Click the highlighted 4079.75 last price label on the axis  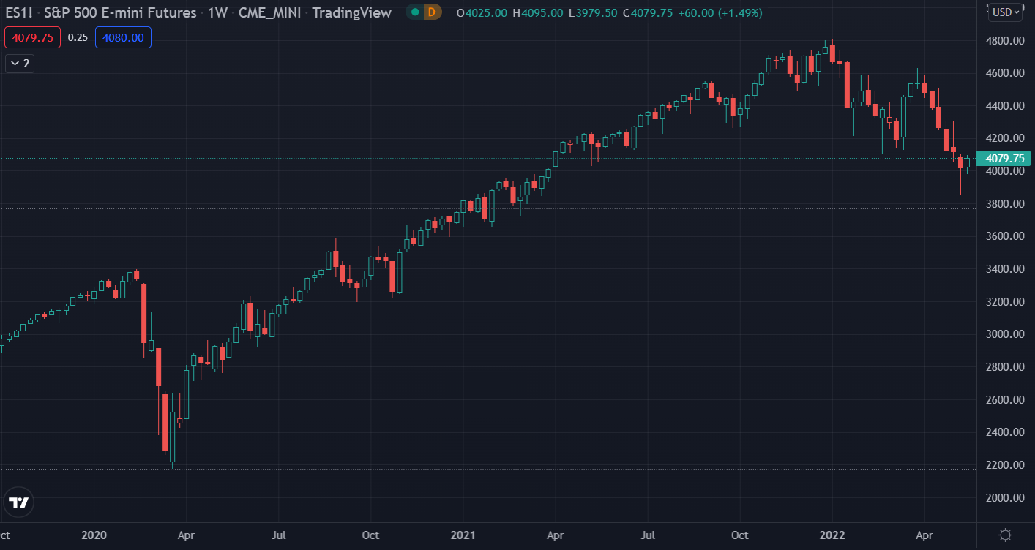pos(1004,158)
